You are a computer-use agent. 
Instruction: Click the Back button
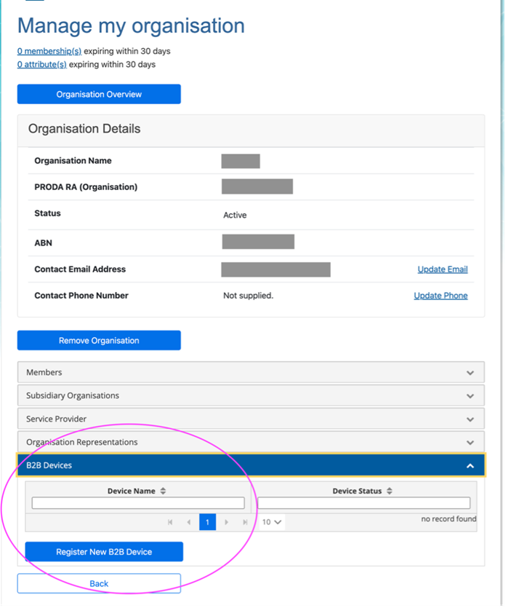pos(99,583)
